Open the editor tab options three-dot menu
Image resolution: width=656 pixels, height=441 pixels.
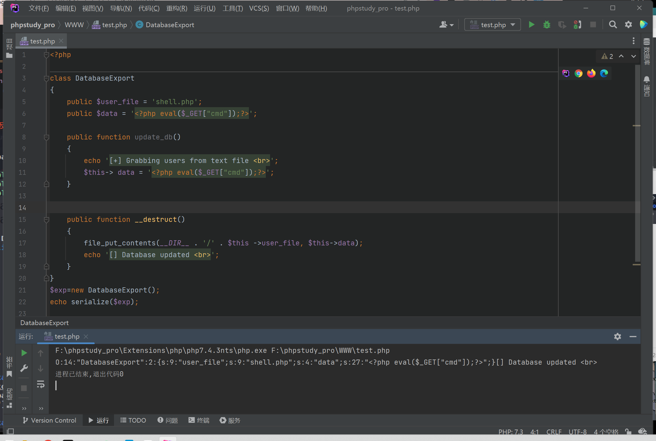pos(633,41)
